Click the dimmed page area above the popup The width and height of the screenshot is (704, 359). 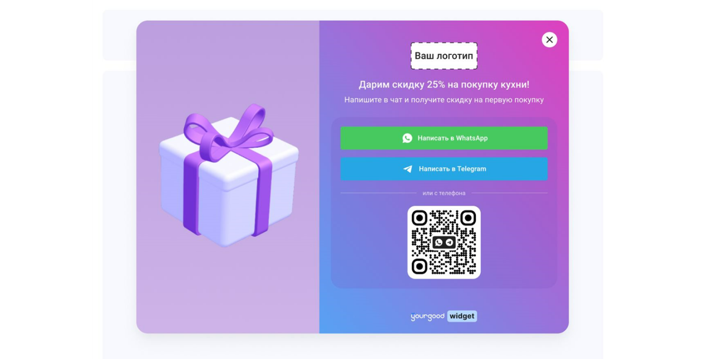[x=352, y=15]
